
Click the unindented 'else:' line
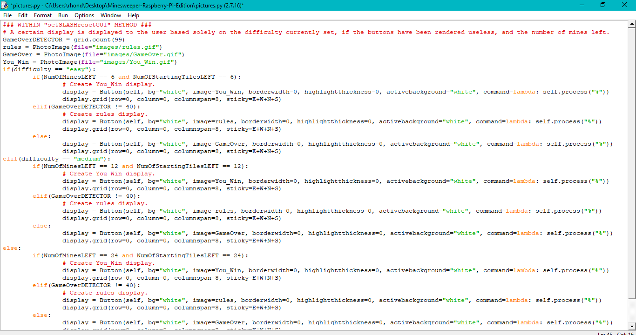12,248
